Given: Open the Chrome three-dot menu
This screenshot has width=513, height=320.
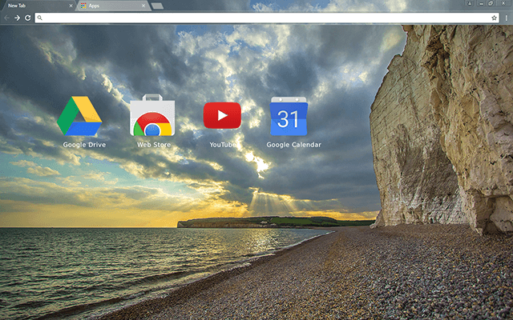Looking at the screenshot, I should pos(505,17).
